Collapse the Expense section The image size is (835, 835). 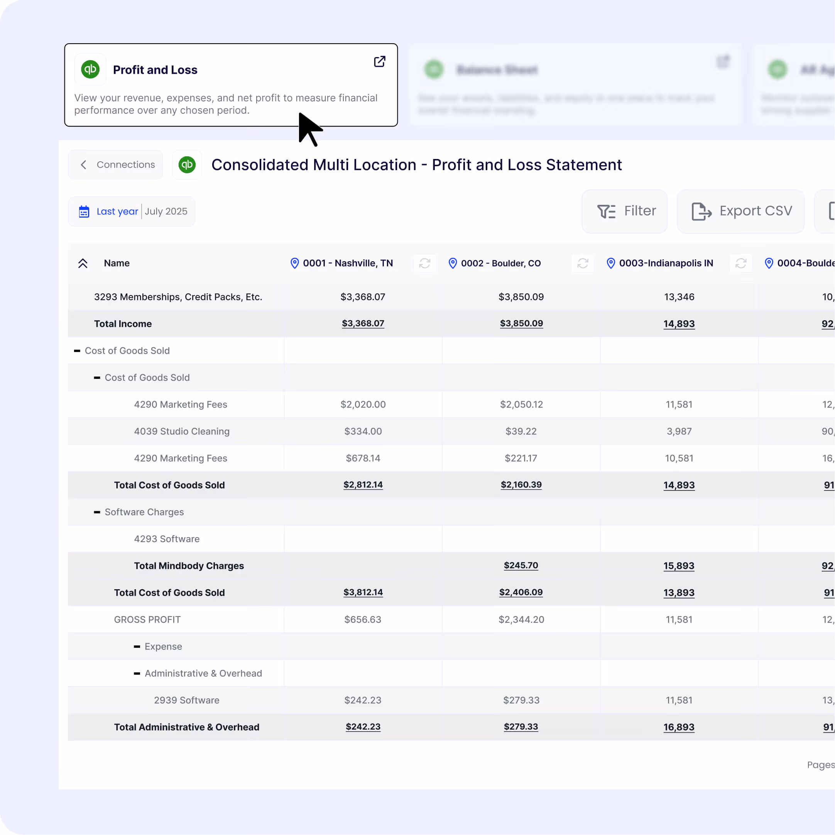tap(137, 647)
